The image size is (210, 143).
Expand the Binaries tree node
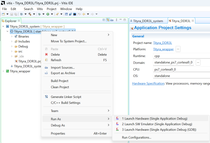click(x=12, y=36)
